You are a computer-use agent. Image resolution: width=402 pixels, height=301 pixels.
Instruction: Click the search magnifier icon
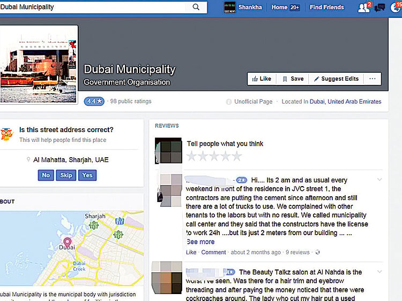[196, 7]
